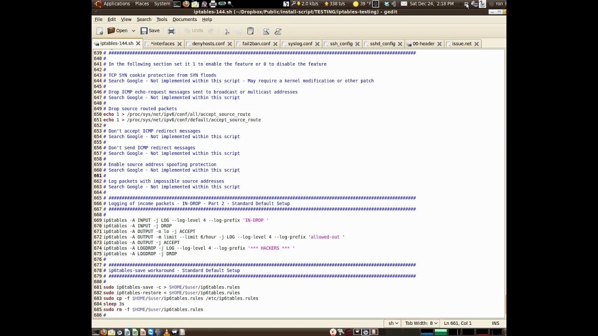Open the Applications menu in top panel
Image resolution: width=598 pixels, height=336 pixels.
click(116, 4)
